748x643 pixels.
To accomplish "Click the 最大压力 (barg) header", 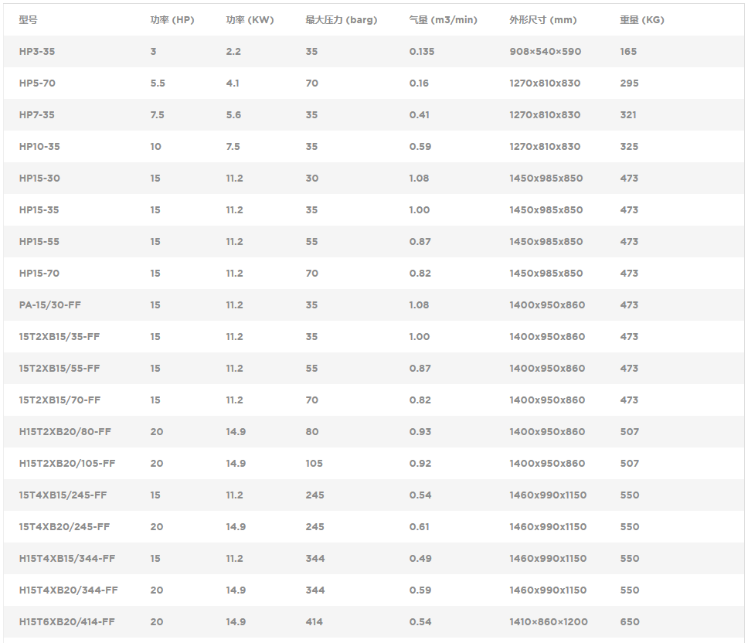I will (341, 20).
